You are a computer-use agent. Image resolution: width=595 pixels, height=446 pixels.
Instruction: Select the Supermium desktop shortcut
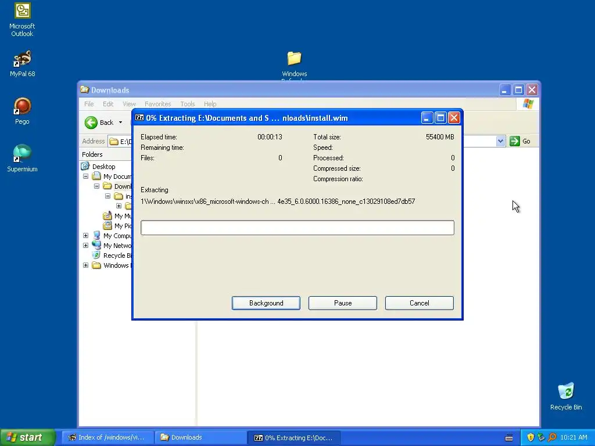click(x=22, y=159)
